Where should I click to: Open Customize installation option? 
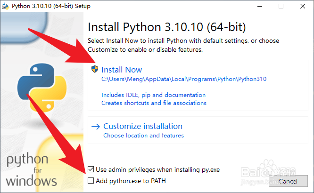[198, 130]
